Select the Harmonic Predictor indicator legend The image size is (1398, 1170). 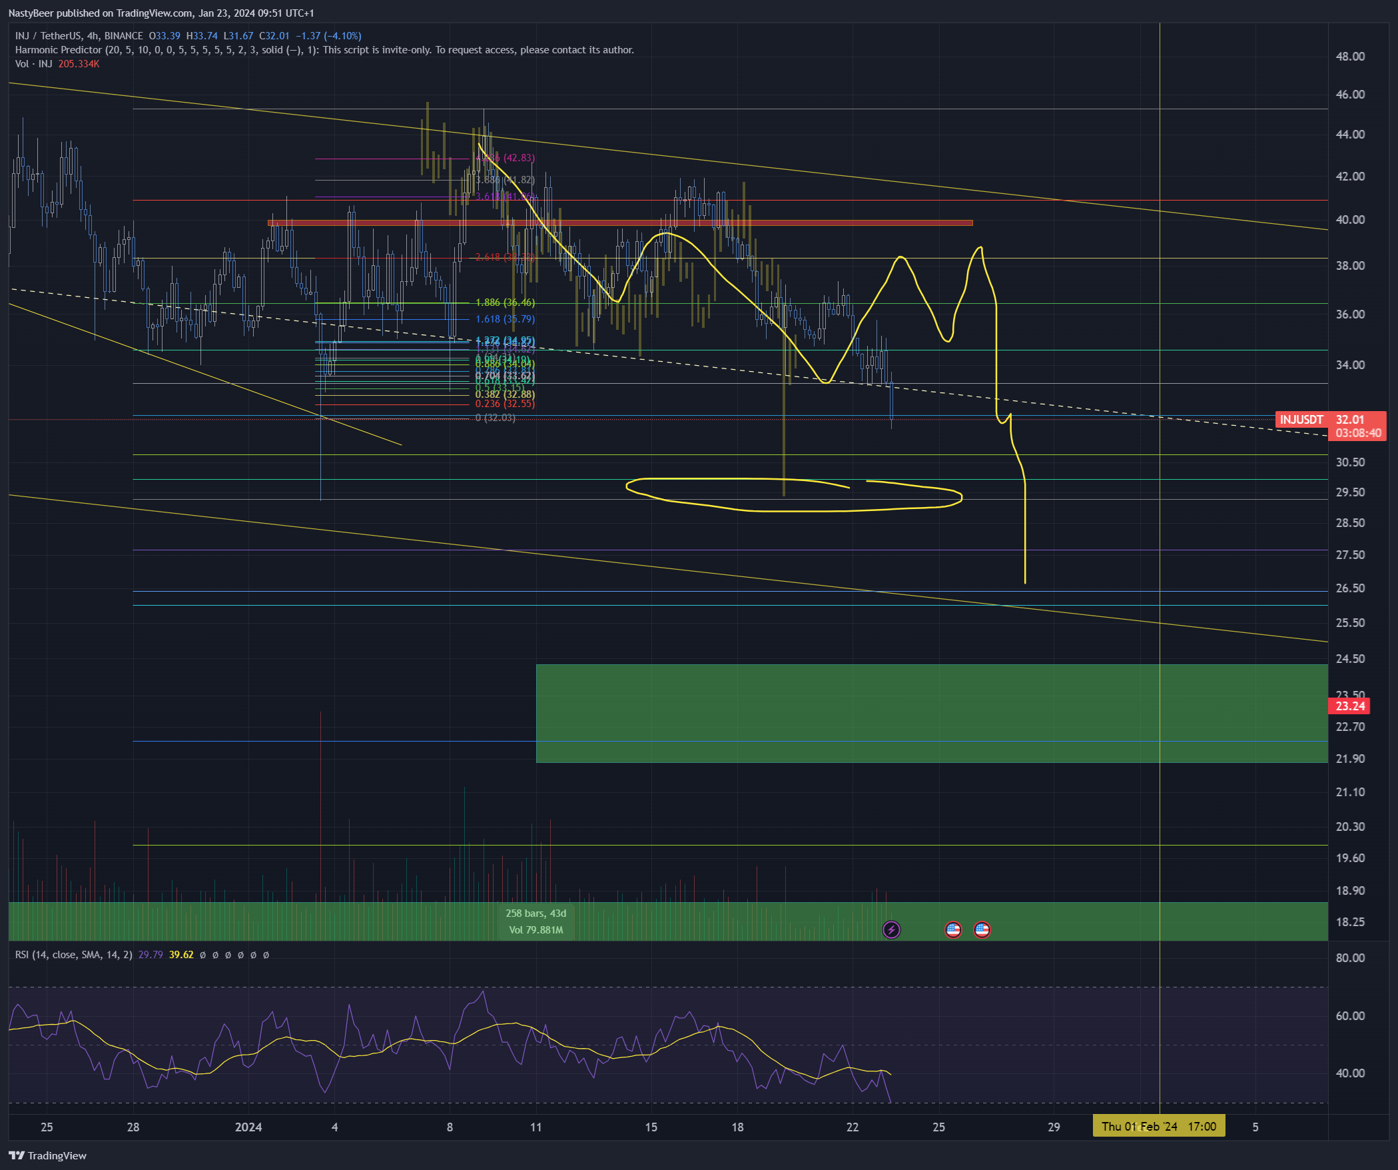pos(324,50)
